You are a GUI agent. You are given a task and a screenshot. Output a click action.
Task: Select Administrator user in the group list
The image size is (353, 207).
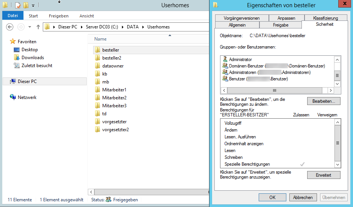240,60
